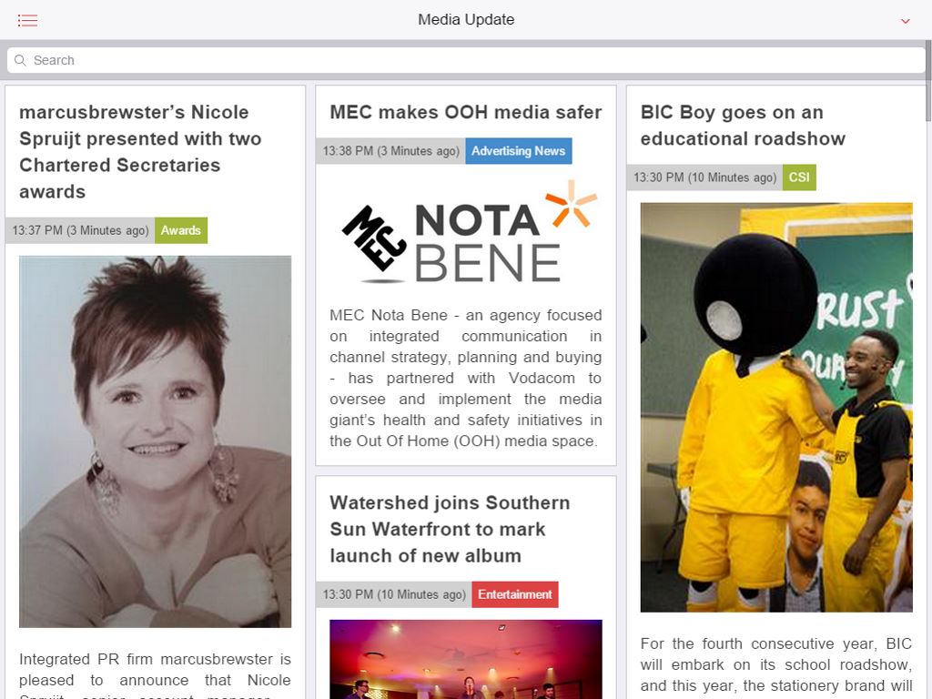Open BIC Boy educational roadshow headline
The height and width of the screenshot is (699, 932).
click(x=743, y=126)
